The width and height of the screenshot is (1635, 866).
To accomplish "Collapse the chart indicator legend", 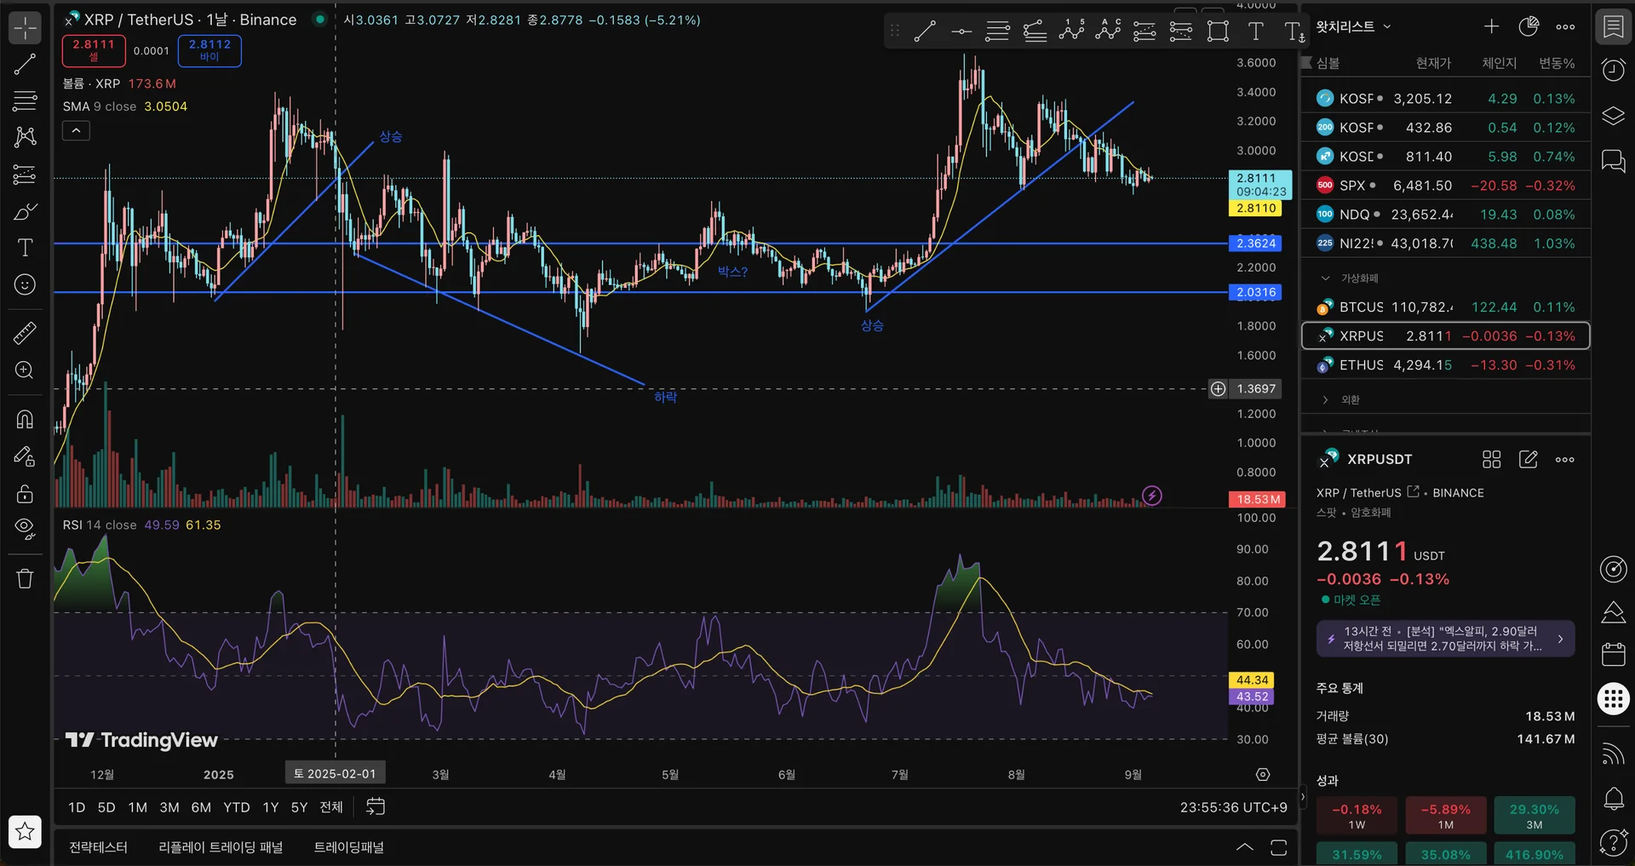I will pyautogui.click(x=76, y=130).
